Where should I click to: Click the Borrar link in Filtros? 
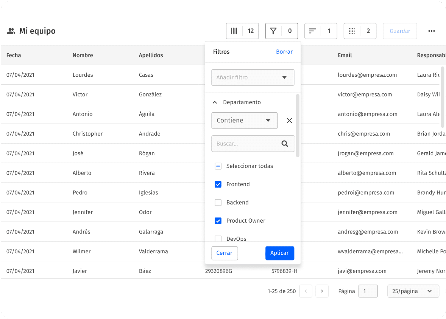[284, 52]
